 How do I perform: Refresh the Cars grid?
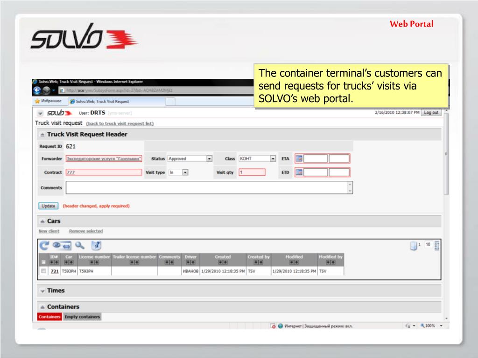coord(44,245)
